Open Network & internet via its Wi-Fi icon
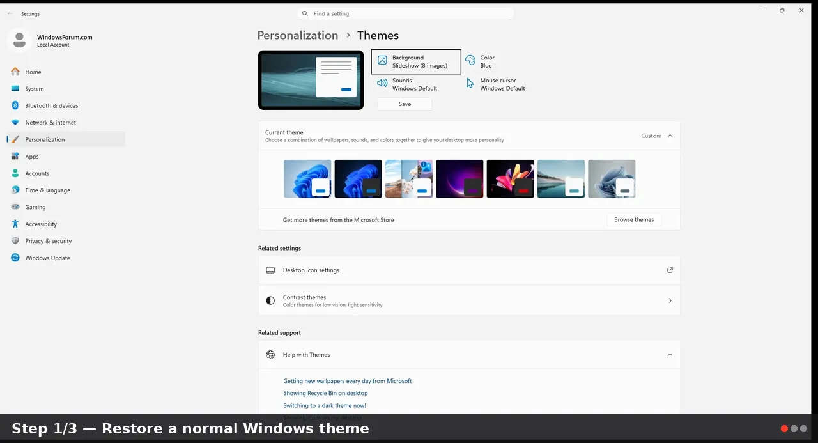The width and height of the screenshot is (818, 443). 15,123
